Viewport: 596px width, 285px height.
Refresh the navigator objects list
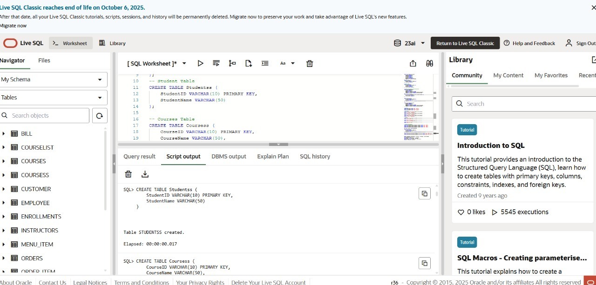pyautogui.click(x=100, y=116)
